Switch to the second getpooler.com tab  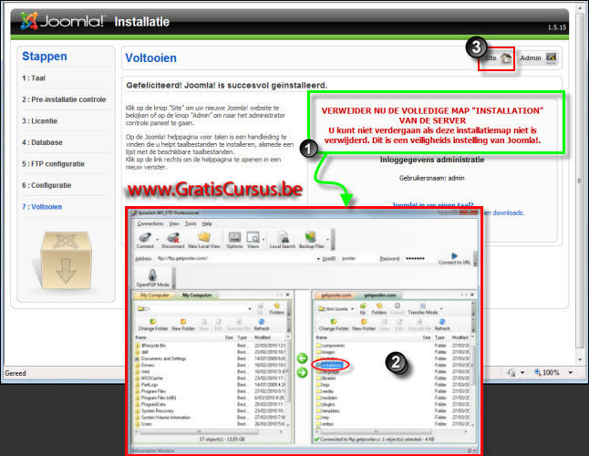pyautogui.click(x=380, y=295)
